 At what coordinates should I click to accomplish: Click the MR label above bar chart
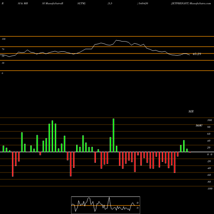(191, 111)
